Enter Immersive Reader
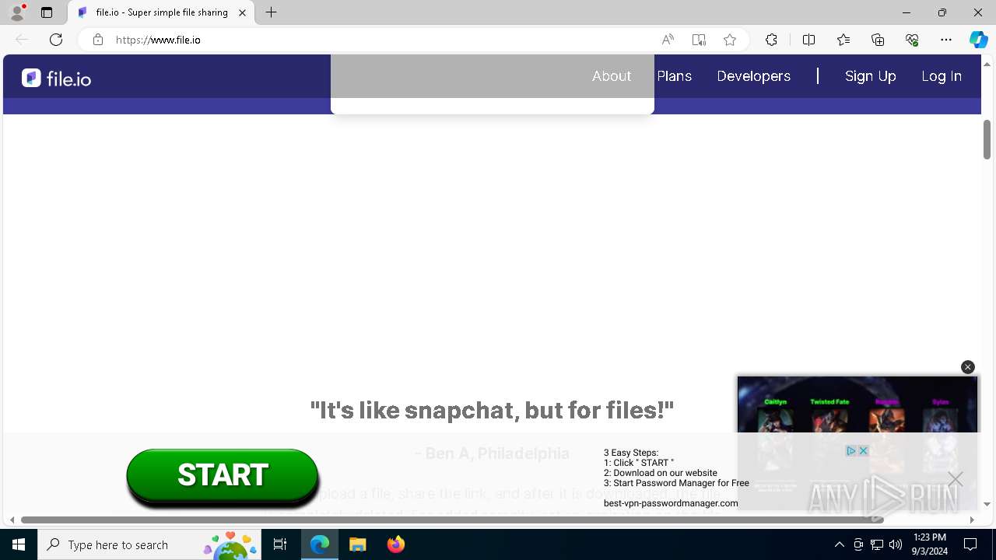This screenshot has width=996, height=560. (x=699, y=40)
